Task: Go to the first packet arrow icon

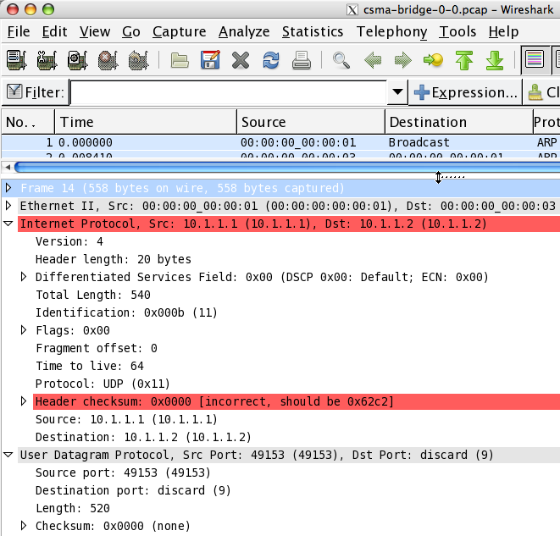Action: tap(464, 60)
